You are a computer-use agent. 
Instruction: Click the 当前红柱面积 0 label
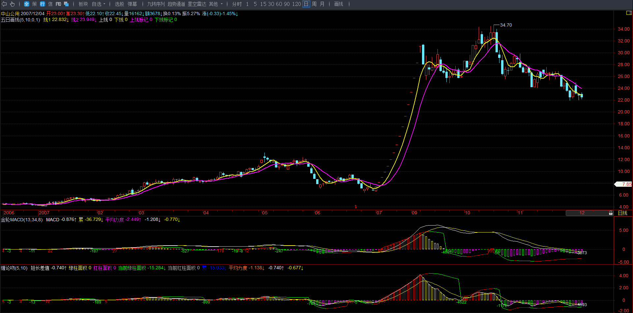pos(184,268)
